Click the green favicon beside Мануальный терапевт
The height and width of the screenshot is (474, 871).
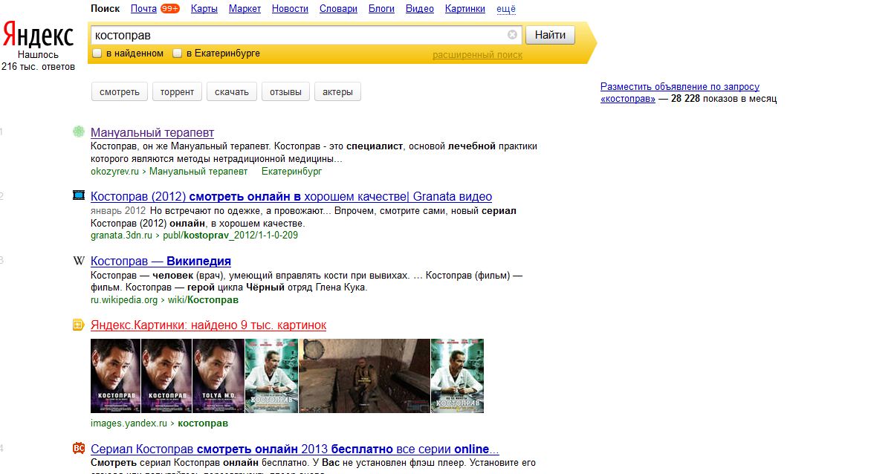(x=79, y=132)
